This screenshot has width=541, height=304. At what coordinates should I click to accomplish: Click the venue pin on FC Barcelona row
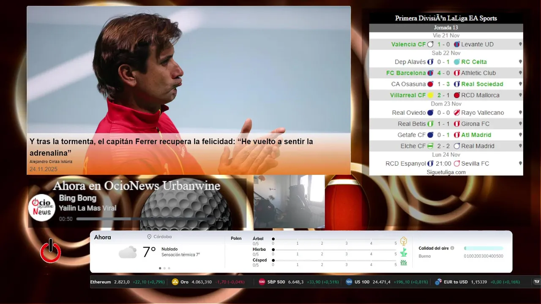coord(520,73)
